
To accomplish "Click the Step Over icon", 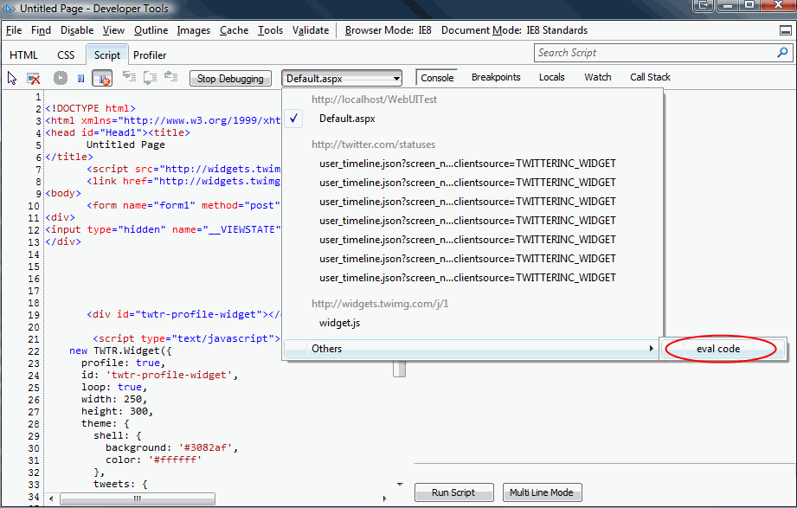I will [x=150, y=78].
